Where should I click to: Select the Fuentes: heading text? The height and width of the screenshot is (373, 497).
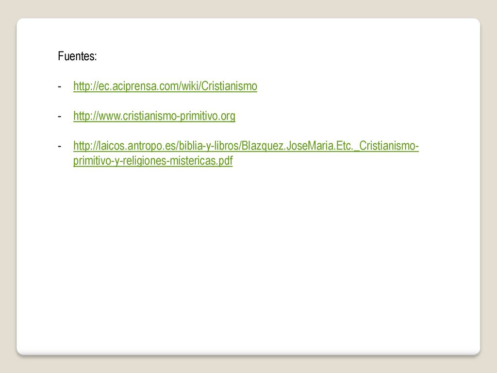[x=77, y=56]
